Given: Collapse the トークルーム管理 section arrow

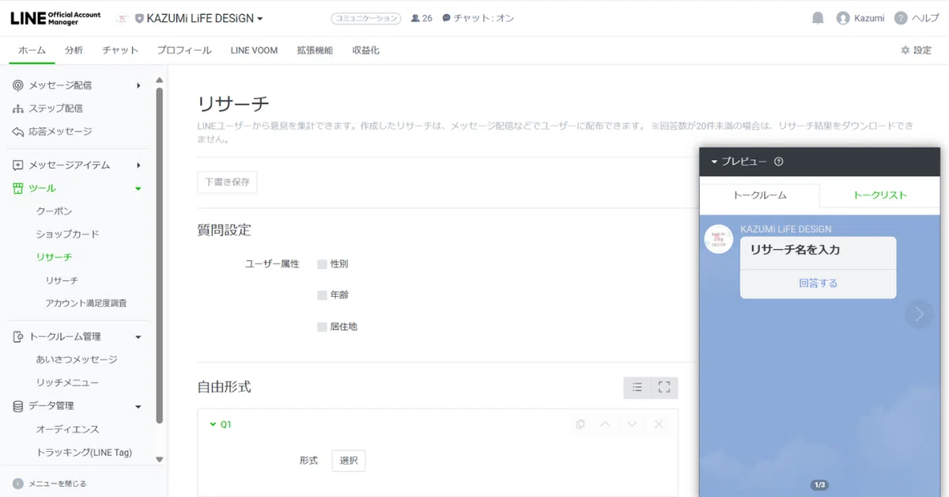Looking at the screenshot, I should tap(138, 337).
